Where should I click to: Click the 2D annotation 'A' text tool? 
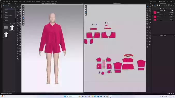[147, 36]
